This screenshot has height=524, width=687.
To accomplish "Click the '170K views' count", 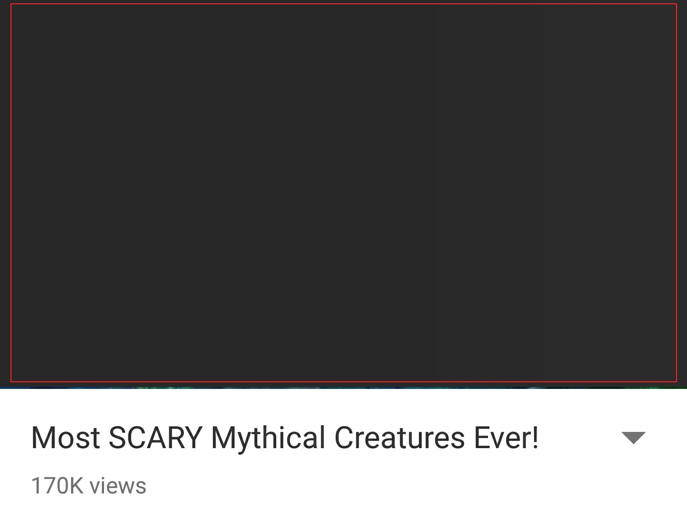I will [x=89, y=486].
